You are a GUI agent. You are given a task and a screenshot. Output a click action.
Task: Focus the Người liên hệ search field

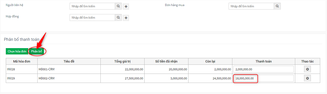point(92,6)
